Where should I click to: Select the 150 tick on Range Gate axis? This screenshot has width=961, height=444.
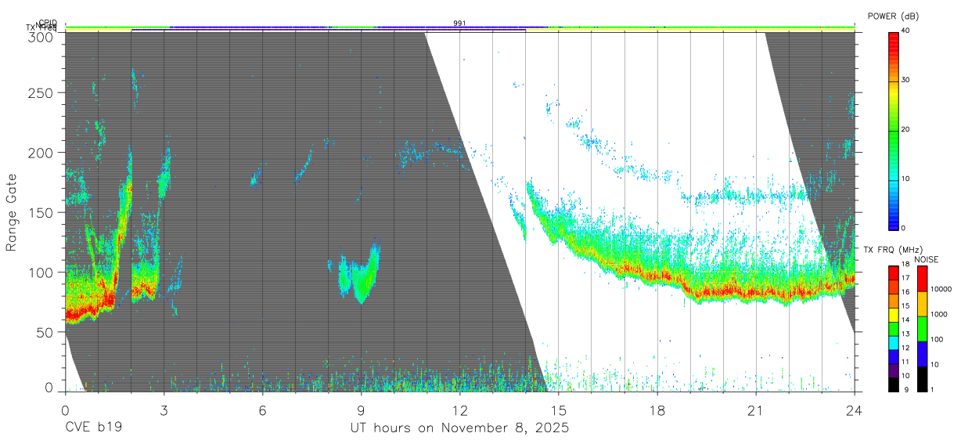tap(41, 212)
